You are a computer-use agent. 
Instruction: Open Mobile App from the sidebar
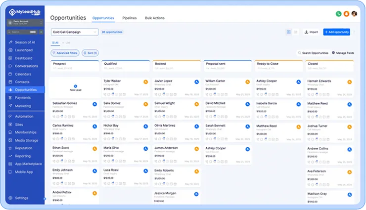25,172
